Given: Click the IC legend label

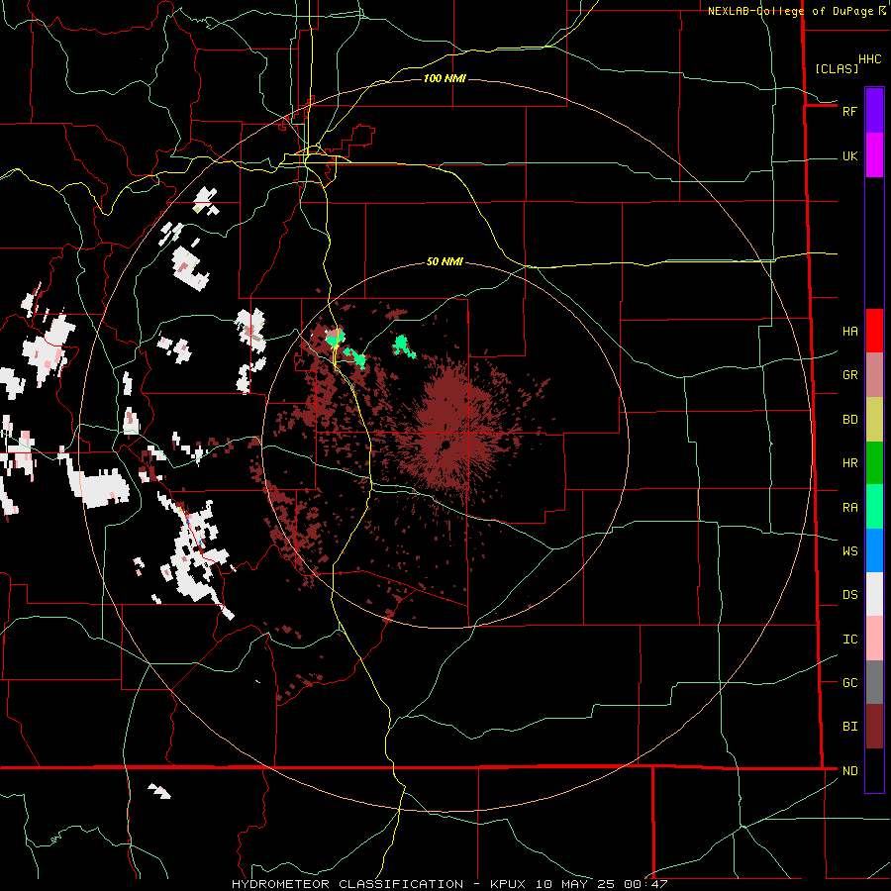Looking at the screenshot, I should [849, 640].
